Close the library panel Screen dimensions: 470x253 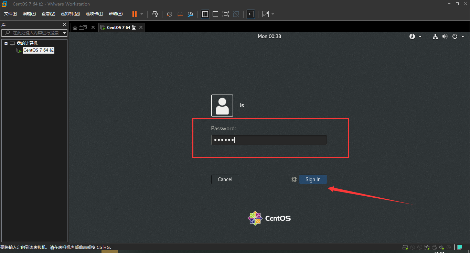tap(64, 25)
